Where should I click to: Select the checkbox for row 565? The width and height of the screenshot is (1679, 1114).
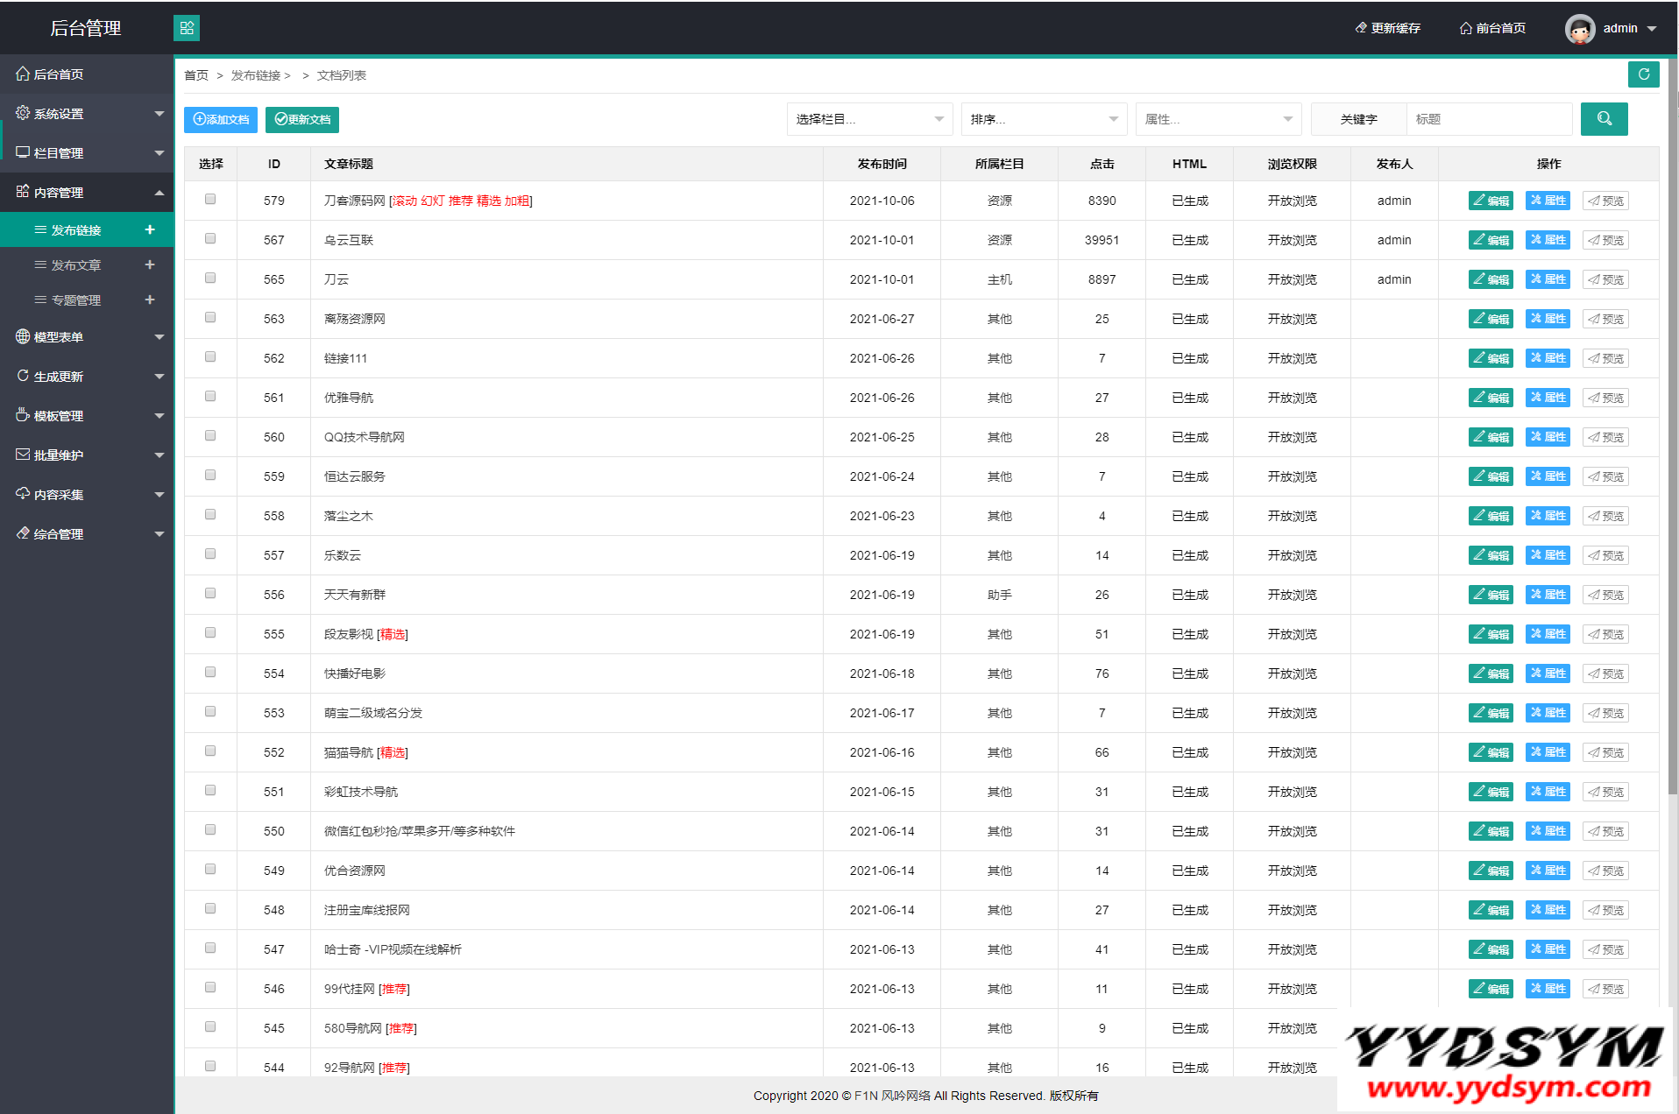(210, 278)
